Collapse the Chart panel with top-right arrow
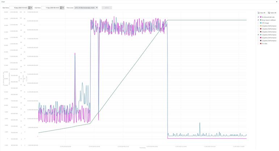This screenshot has height=151, width=279. coord(276,1)
